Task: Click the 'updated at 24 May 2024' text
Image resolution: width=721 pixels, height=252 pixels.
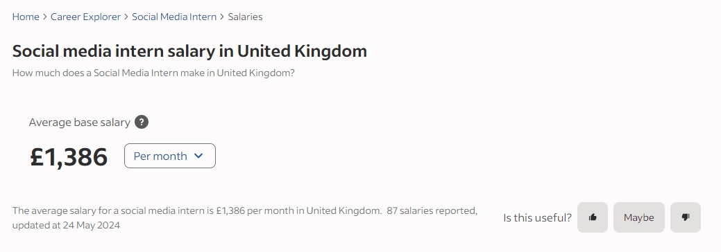Action: (x=66, y=226)
